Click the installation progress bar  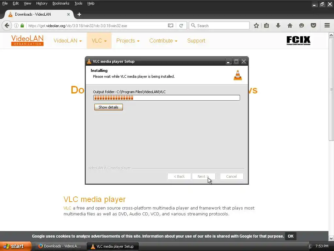[167, 98]
